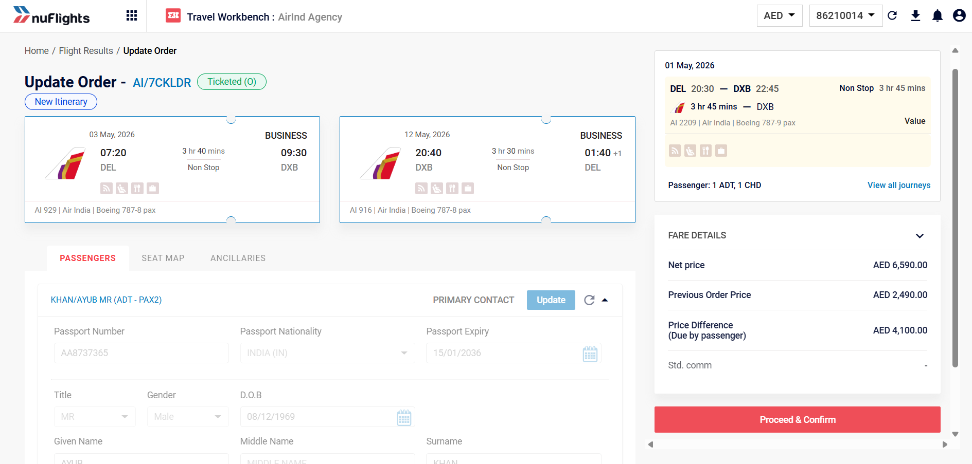Collapse KHAN/AYUB passenger panel arrow
This screenshot has height=464, width=972.
click(x=605, y=300)
